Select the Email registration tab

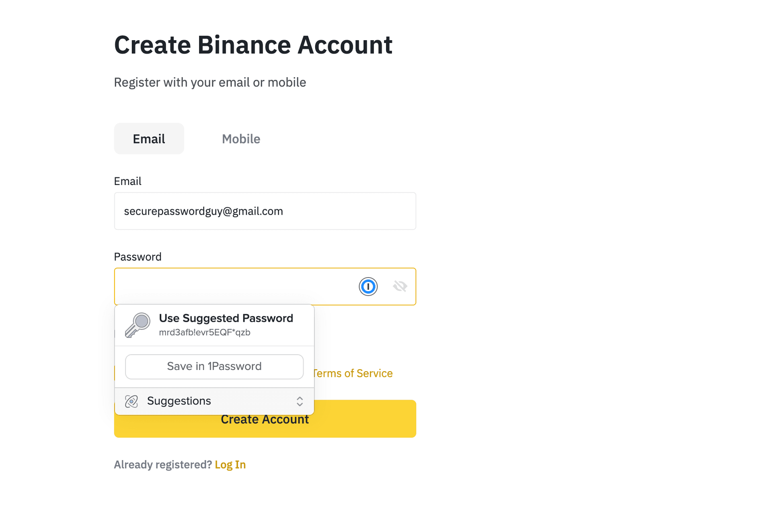coord(148,138)
